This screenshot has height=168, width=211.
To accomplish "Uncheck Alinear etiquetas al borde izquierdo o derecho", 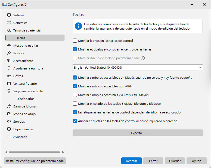I will coord(75,121).
